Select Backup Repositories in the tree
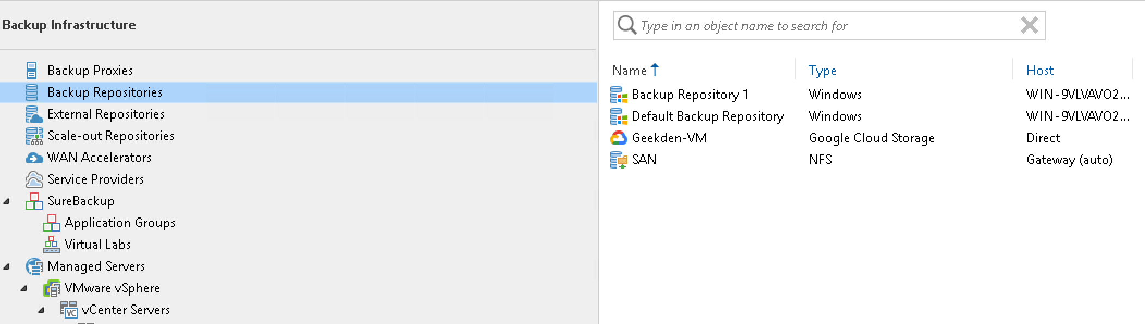 [104, 92]
